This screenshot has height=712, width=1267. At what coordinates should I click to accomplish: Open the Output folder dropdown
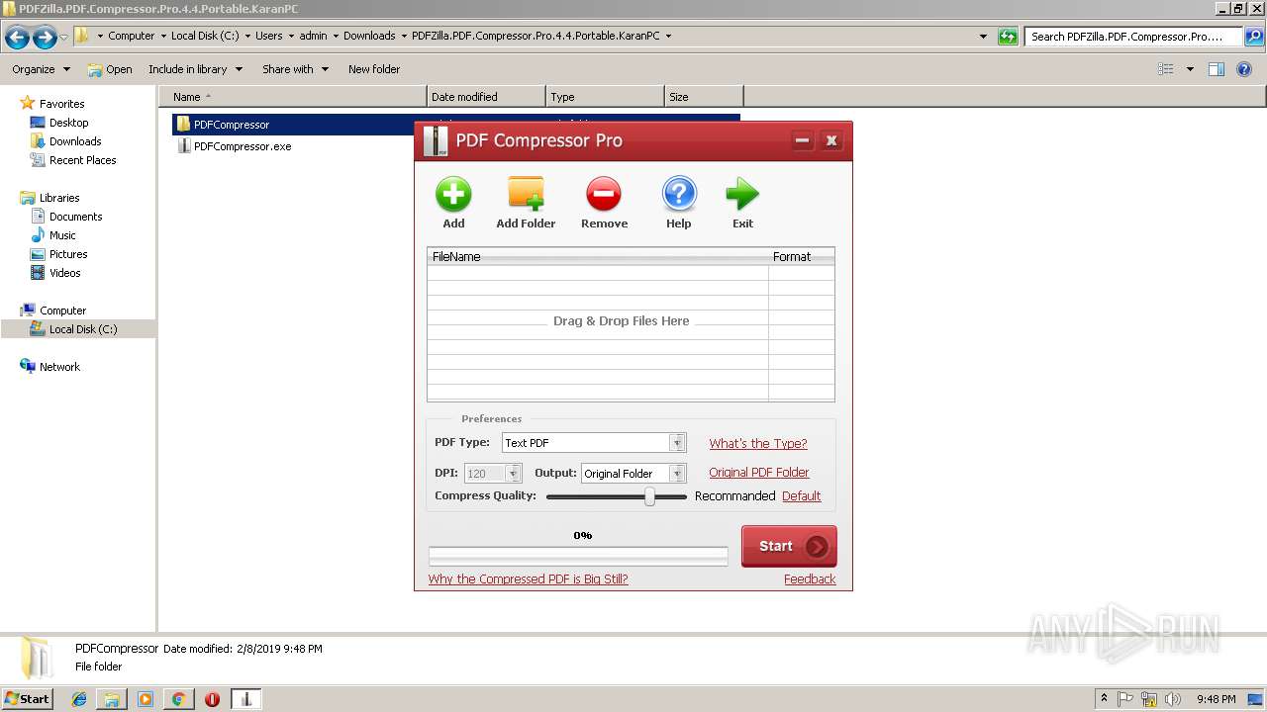[677, 474]
